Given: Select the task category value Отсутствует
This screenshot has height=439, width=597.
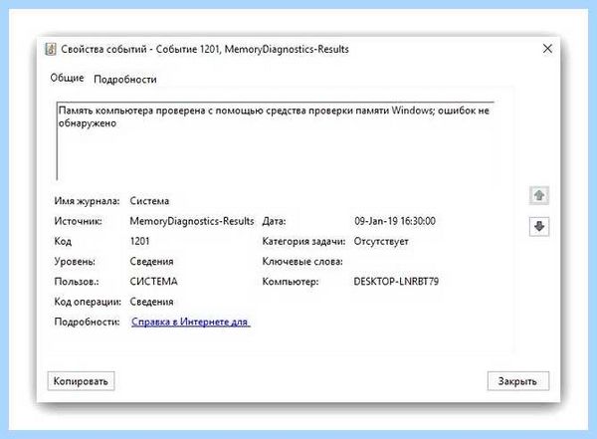Looking at the screenshot, I should 381,242.
